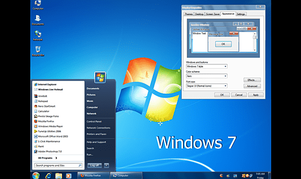Screen dimensions: 301x179
Task: Open Paint from the Start menu
Action: point(39,146)
